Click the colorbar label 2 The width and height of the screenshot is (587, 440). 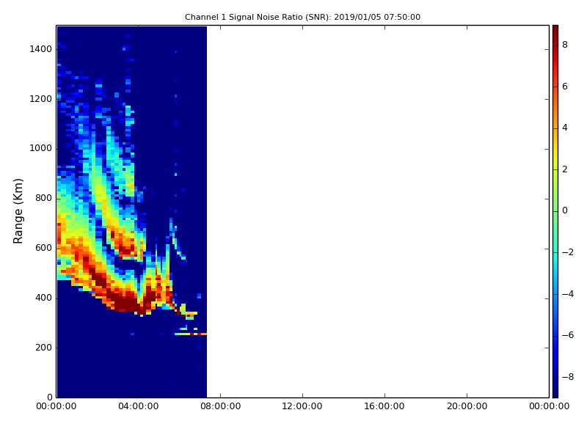click(x=565, y=169)
